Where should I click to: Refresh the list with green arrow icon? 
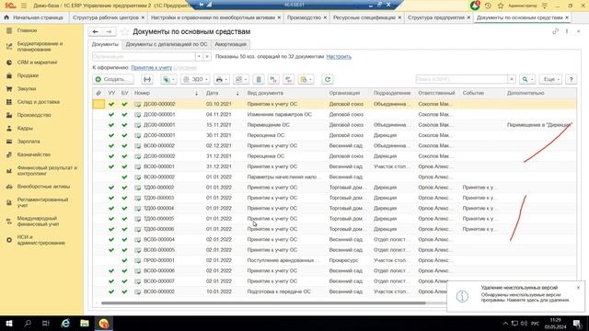tap(328, 79)
